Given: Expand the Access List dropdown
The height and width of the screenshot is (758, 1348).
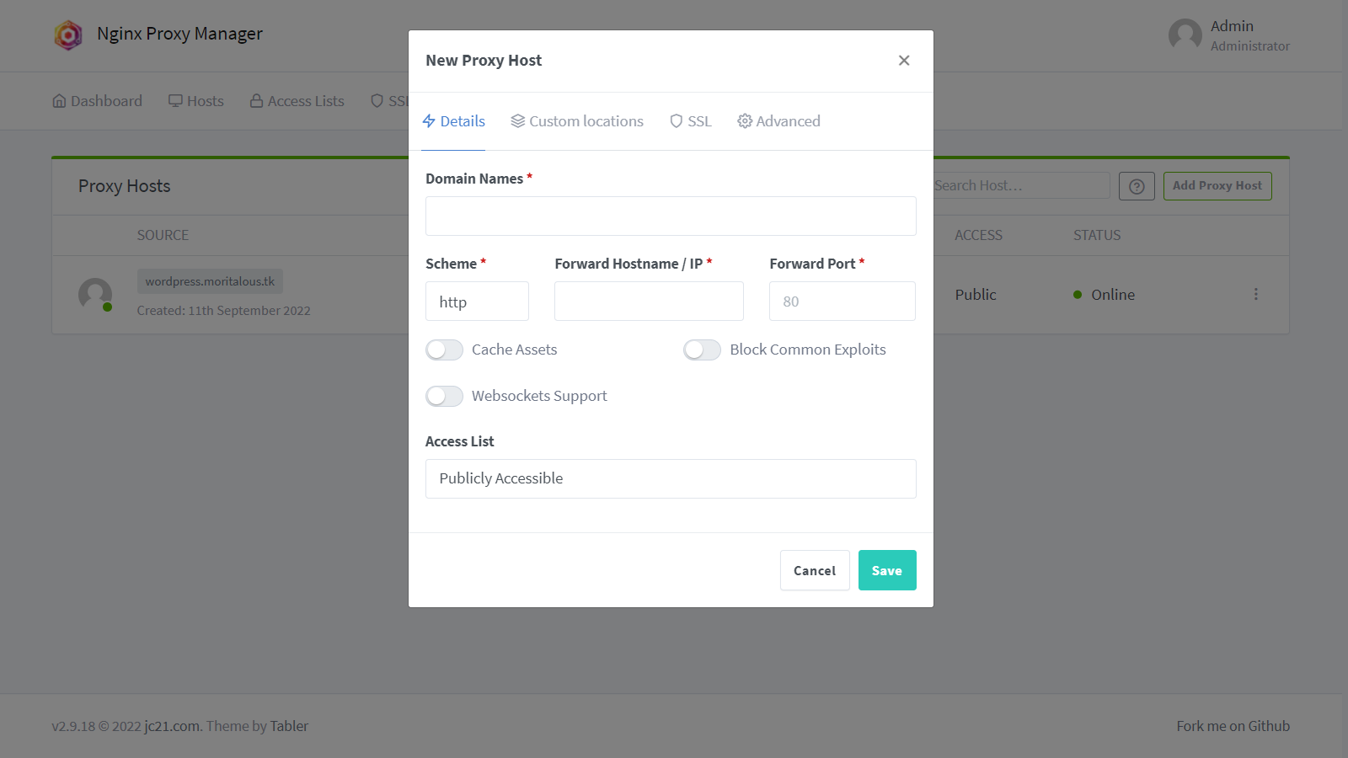Looking at the screenshot, I should coord(671,478).
